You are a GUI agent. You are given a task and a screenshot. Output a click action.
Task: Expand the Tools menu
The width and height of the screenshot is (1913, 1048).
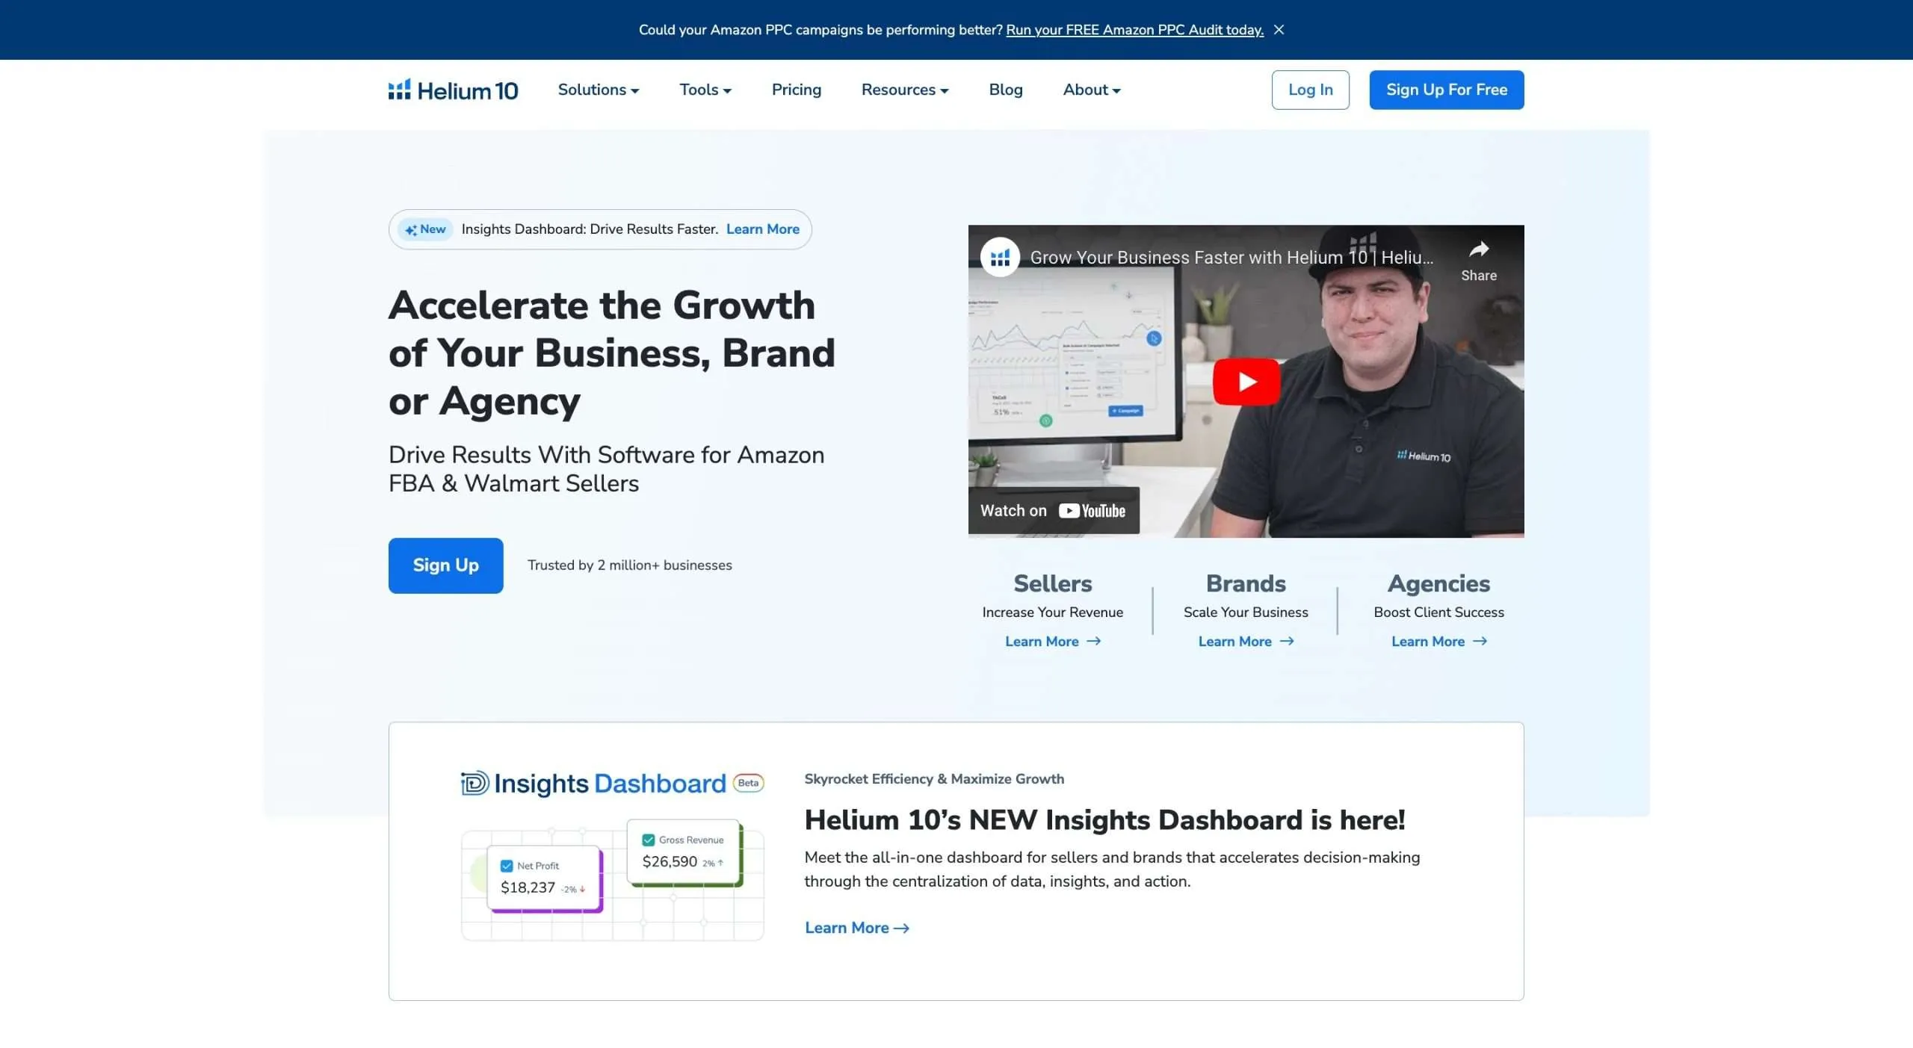(705, 90)
